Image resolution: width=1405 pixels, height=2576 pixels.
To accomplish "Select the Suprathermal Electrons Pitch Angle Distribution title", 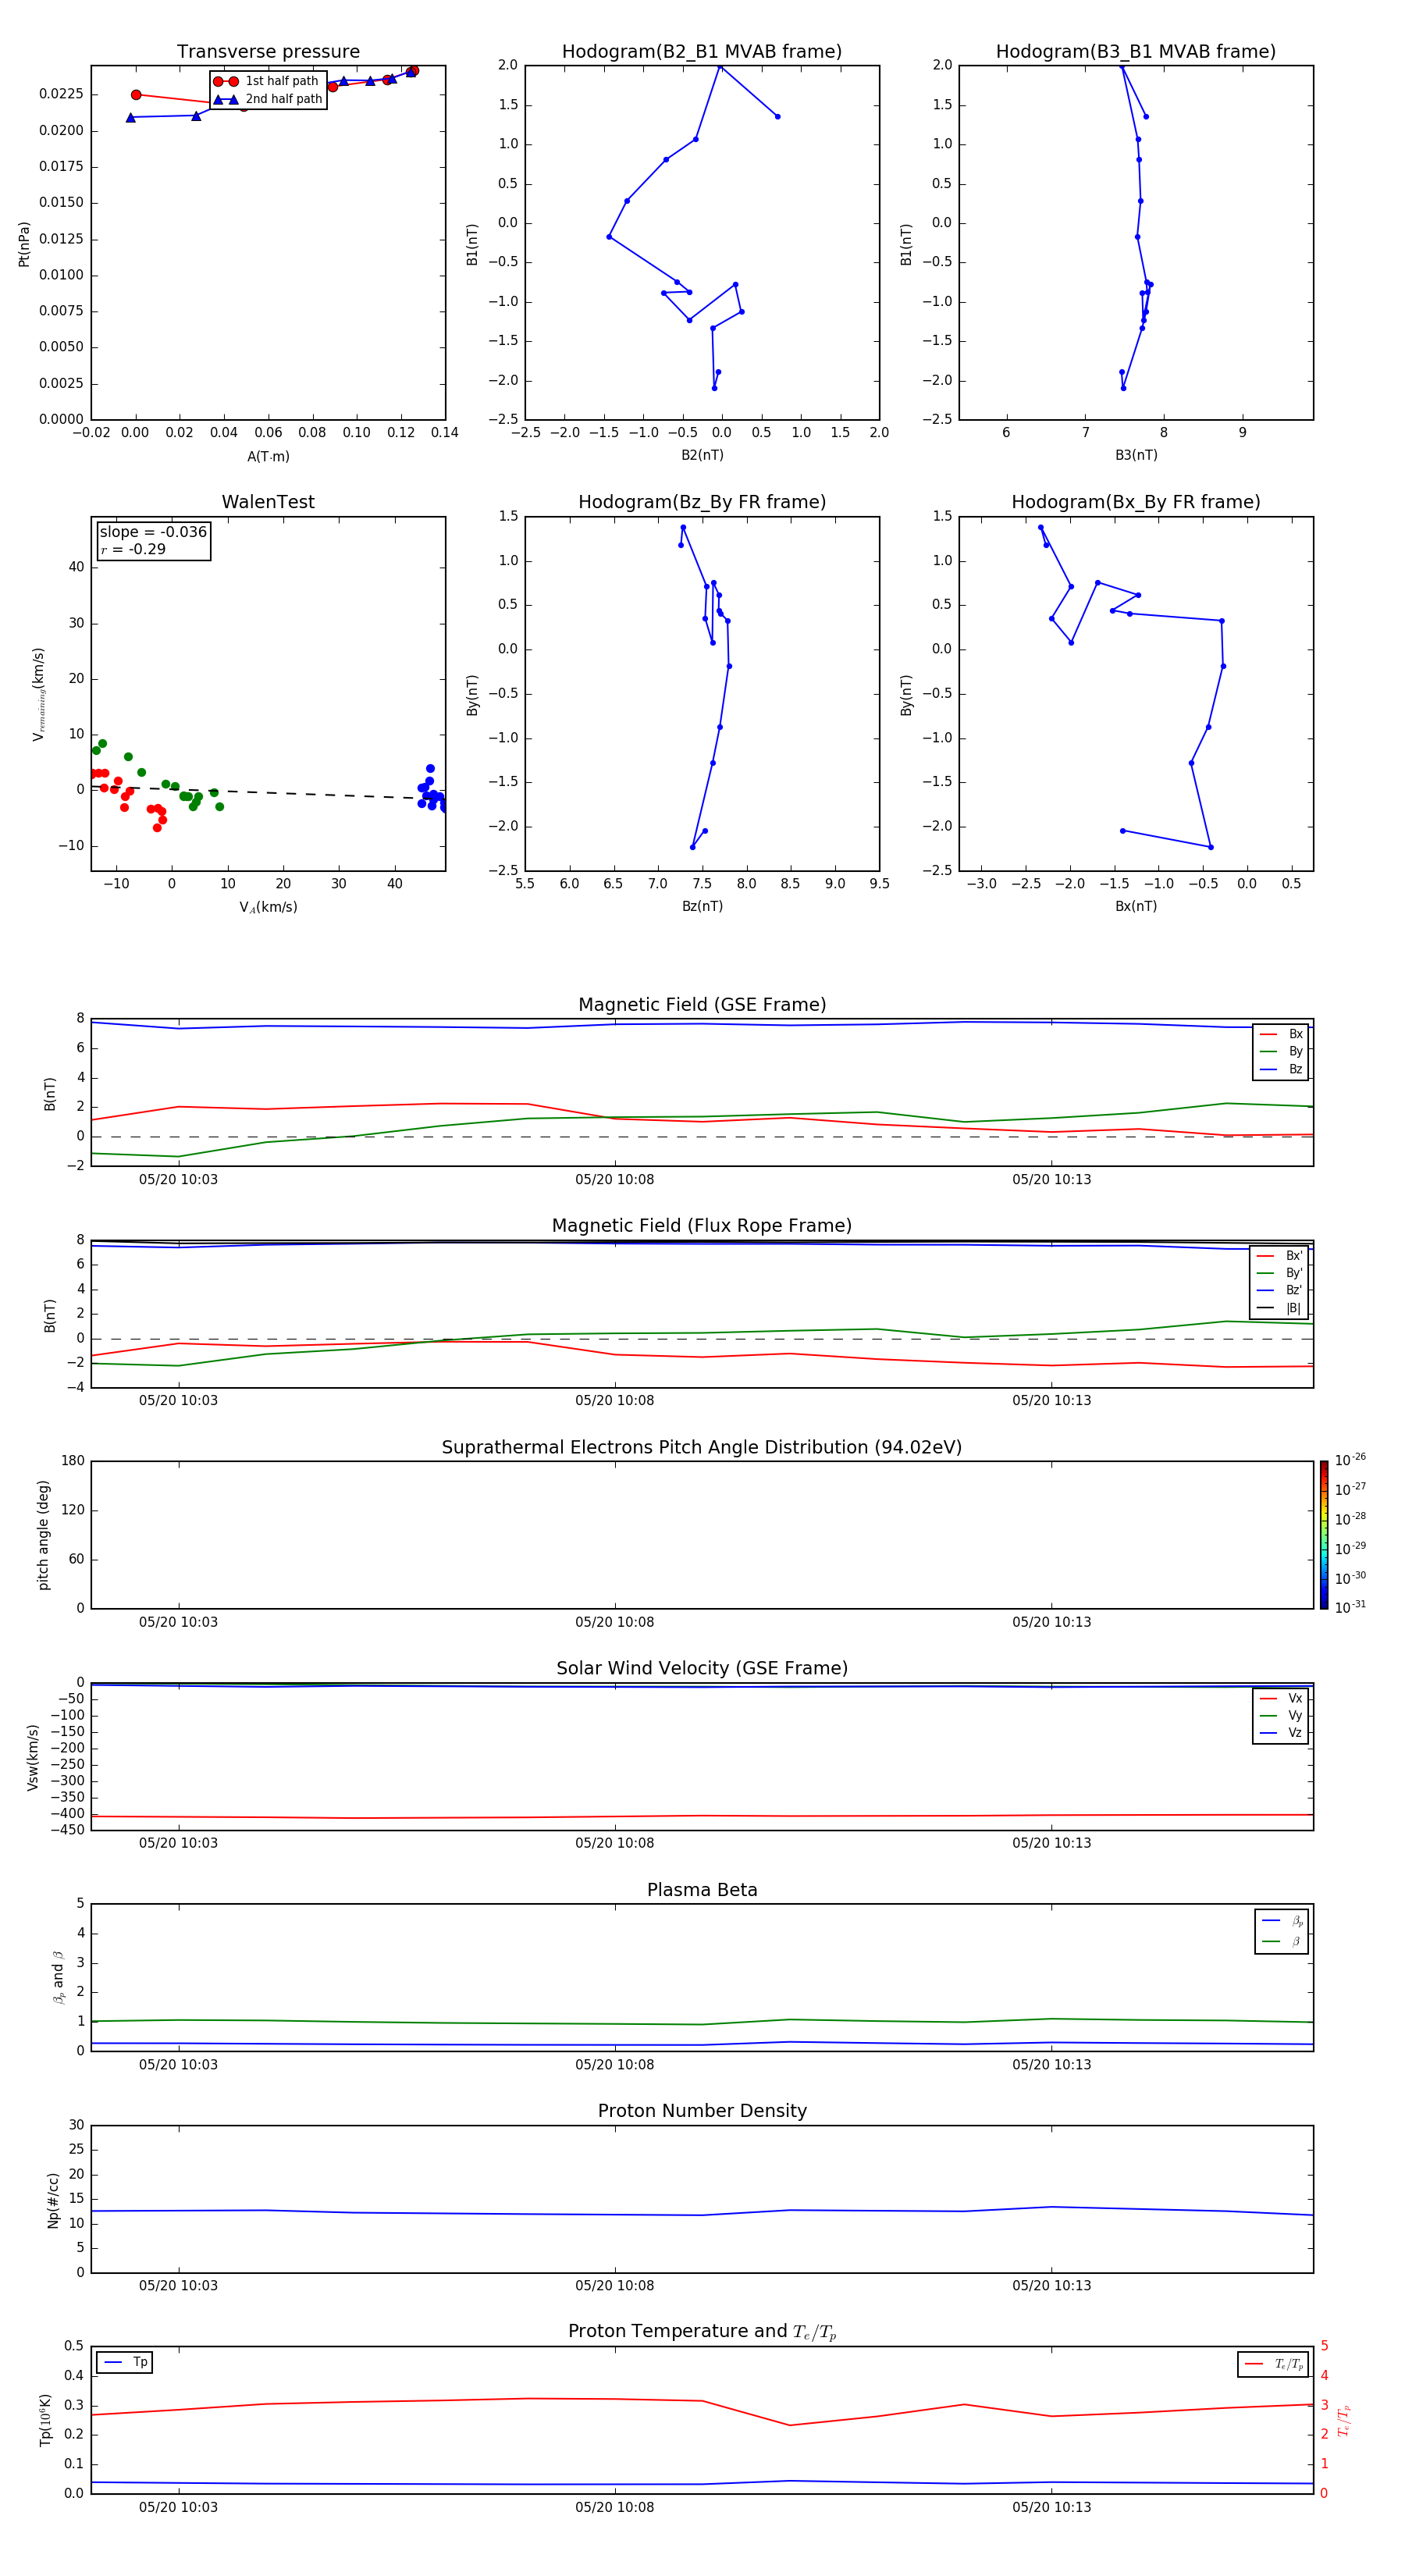I will [702, 1448].
